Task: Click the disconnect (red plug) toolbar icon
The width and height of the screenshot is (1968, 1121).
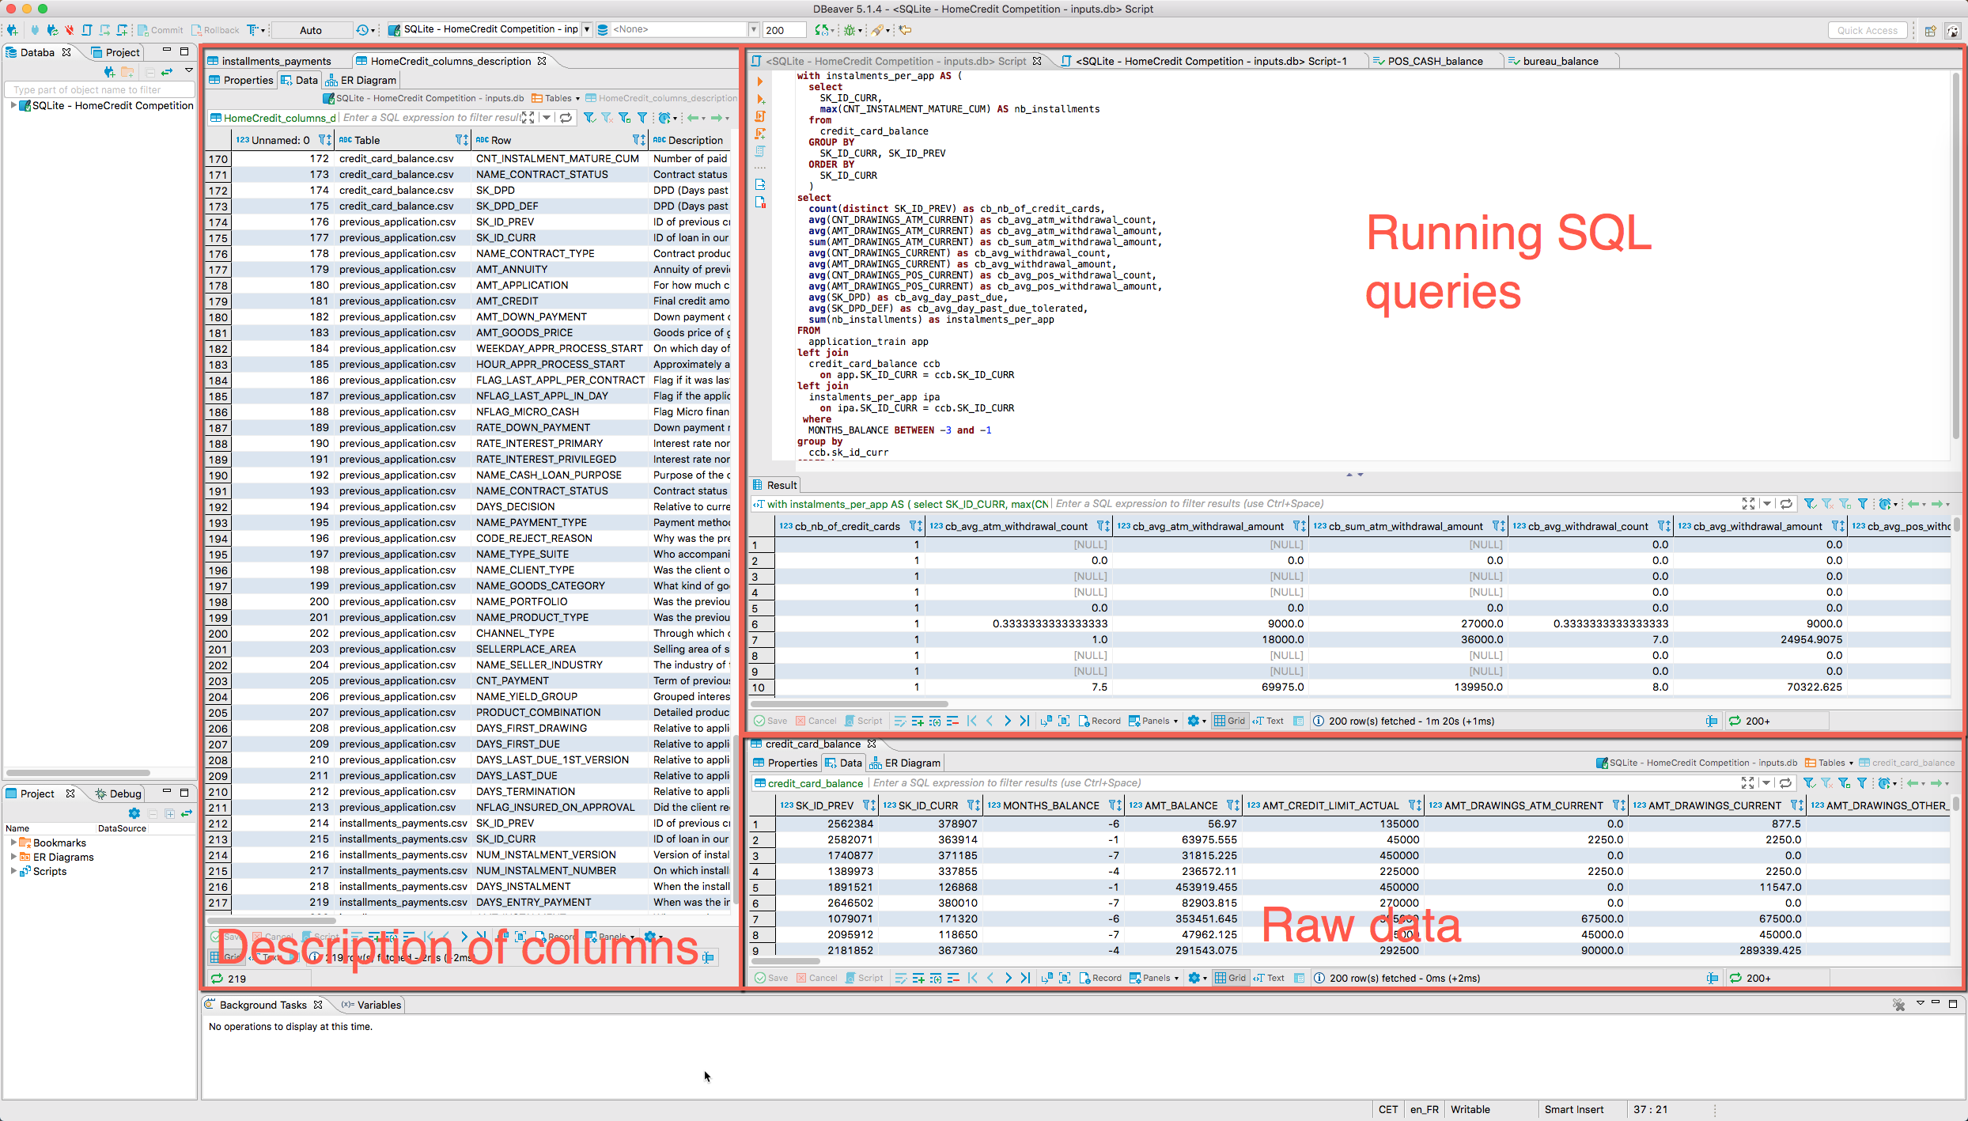Action: (x=70, y=30)
